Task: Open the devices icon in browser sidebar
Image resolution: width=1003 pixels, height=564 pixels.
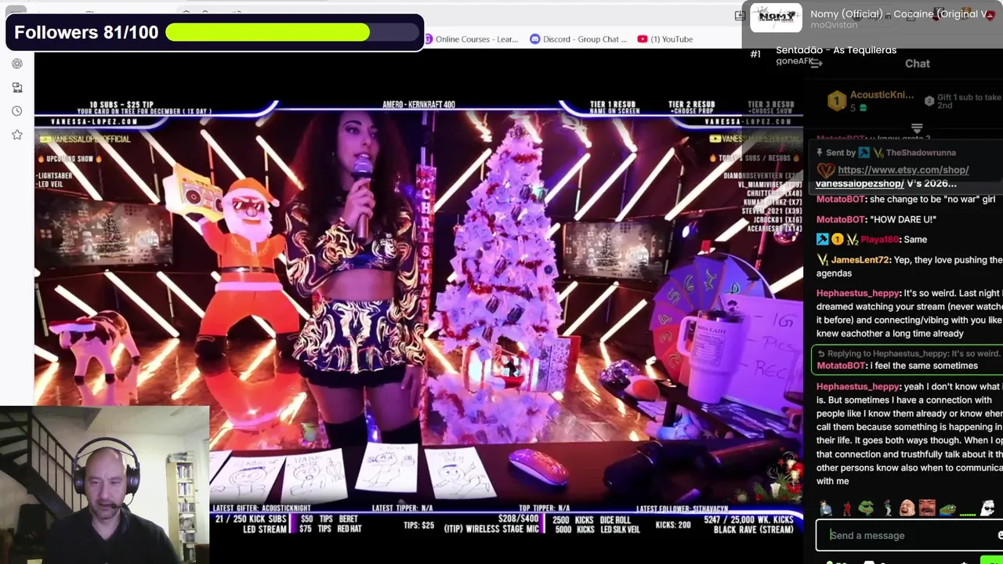Action: tap(16, 88)
